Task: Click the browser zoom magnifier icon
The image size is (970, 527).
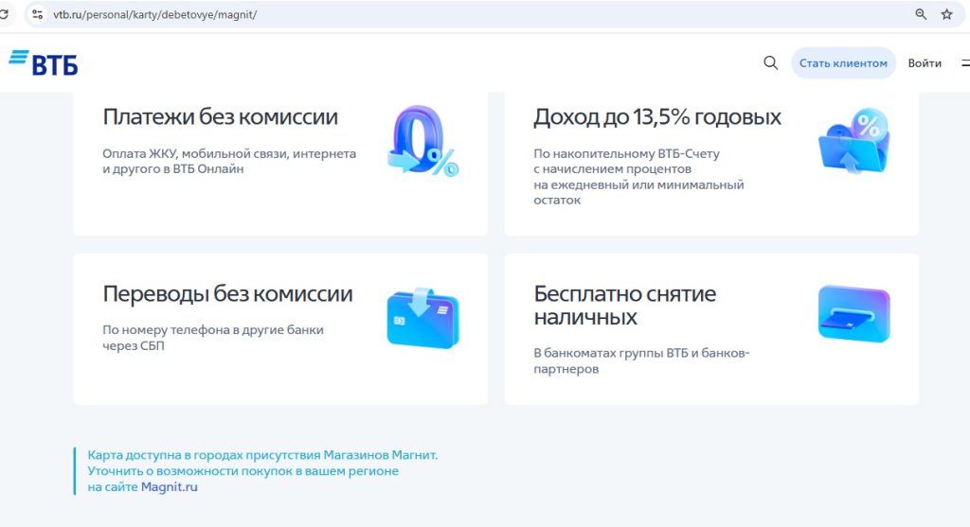Action: coord(921,14)
